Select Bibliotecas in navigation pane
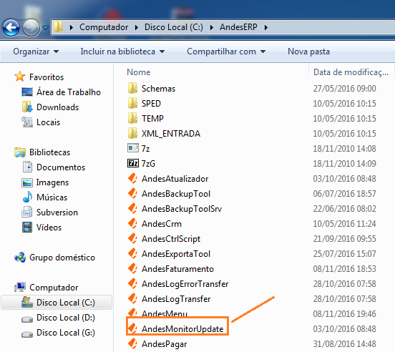The image size is (395, 352). pos(49,152)
